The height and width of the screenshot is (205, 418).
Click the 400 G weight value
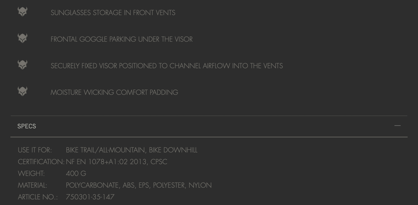click(76, 174)
